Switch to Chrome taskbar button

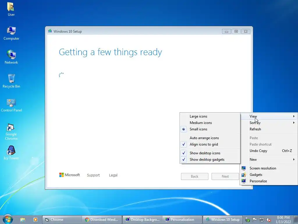(62, 220)
